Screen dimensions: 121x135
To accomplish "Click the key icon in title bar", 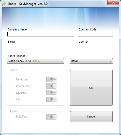I will (4, 4).
